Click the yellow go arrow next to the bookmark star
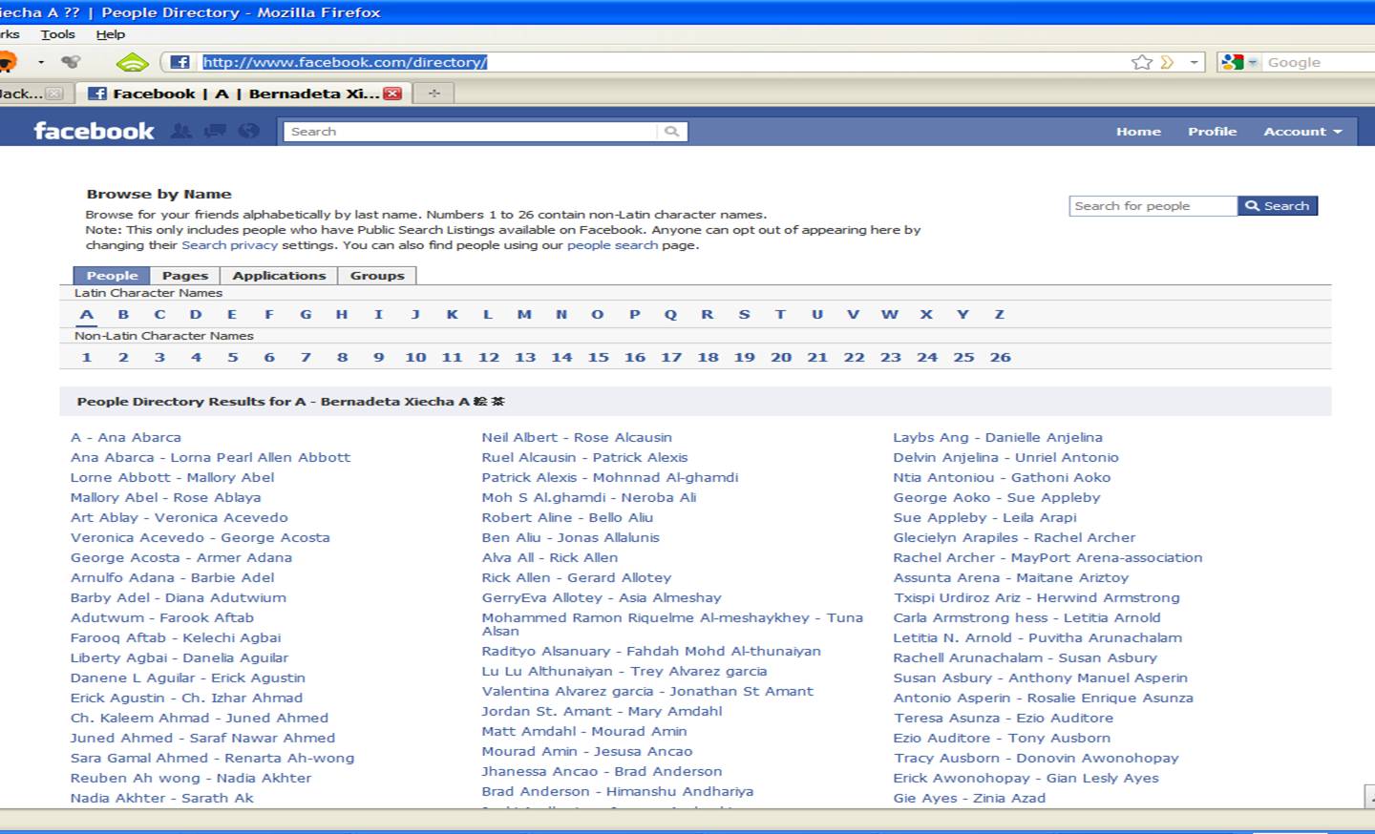This screenshot has width=1375, height=834. (1167, 61)
